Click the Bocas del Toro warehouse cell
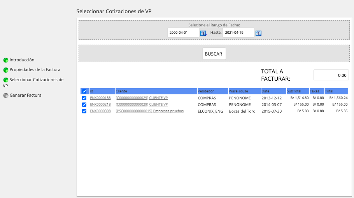 click(242, 111)
